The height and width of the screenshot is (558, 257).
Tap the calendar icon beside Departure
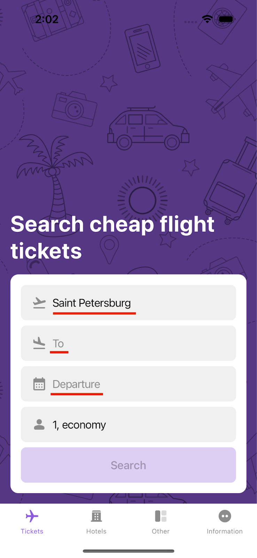pyautogui.click(x=39, y=384)
